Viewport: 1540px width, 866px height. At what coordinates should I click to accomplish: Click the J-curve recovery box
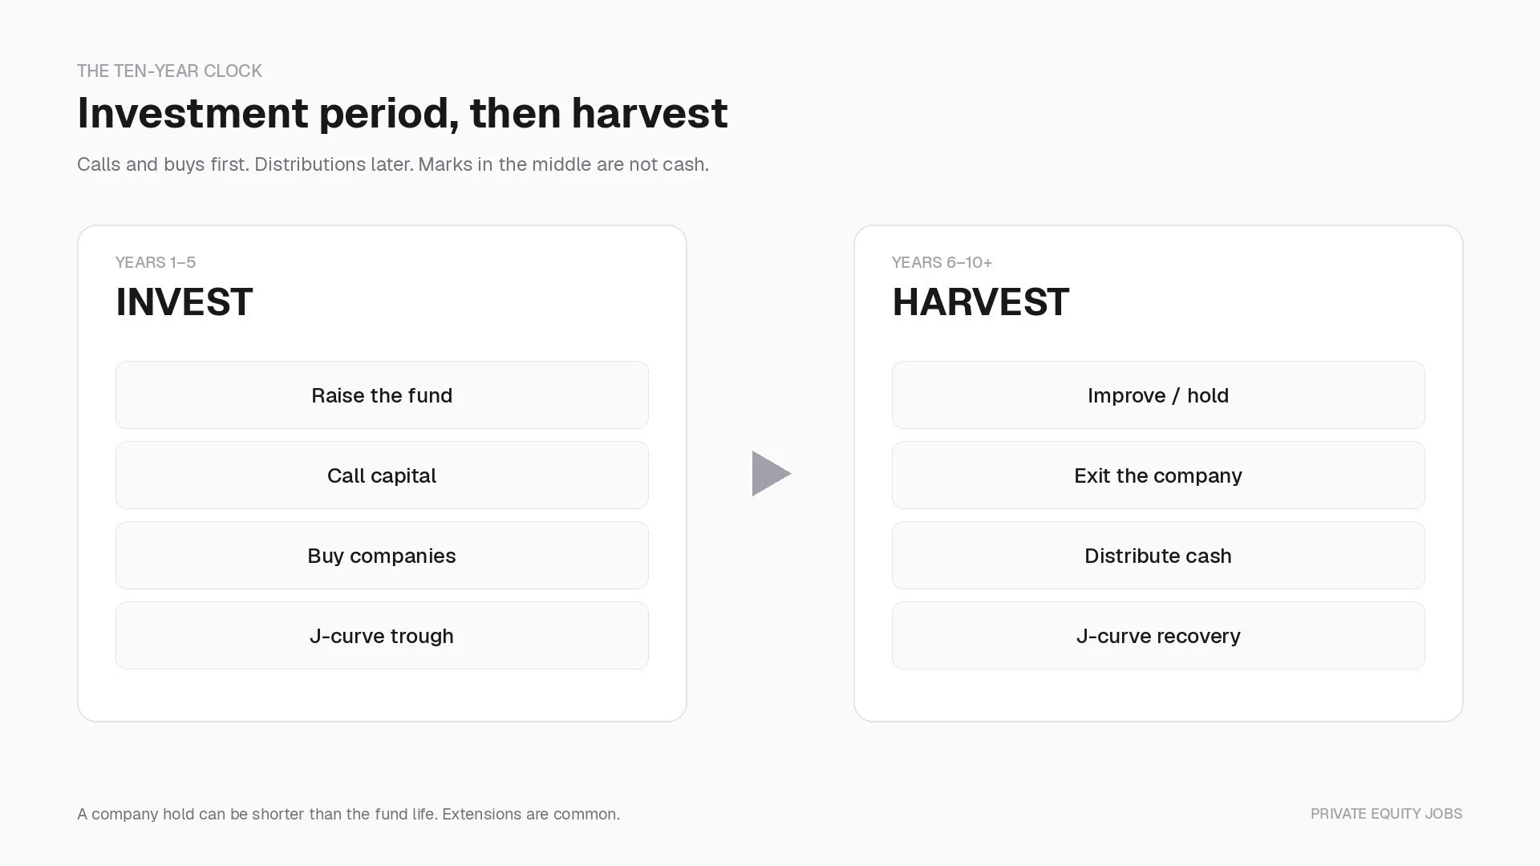click(1158, 635)
